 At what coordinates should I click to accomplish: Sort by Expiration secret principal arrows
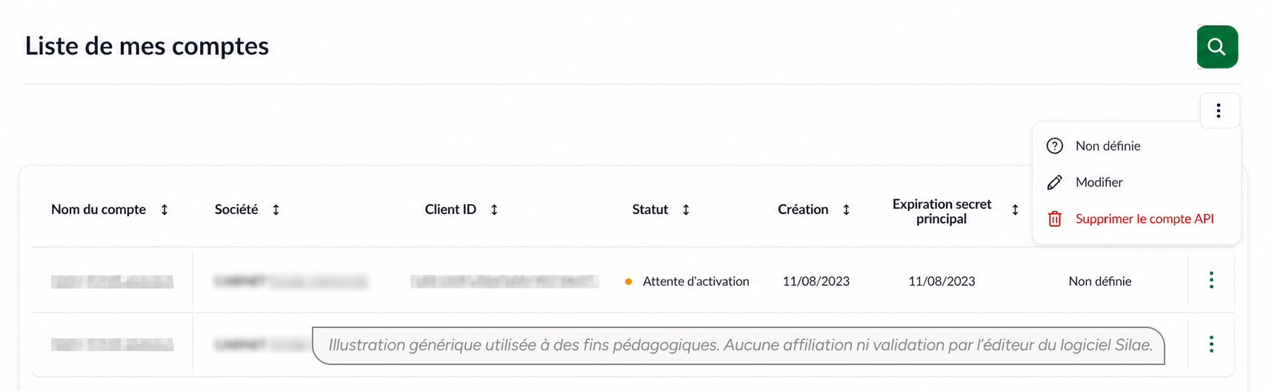pos(1015,210)
